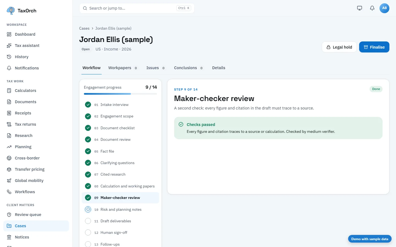Image resolution: width=396 pixels, height=247 pixels.
Task: Open the Review queue
Action: (x=36, y=215)
